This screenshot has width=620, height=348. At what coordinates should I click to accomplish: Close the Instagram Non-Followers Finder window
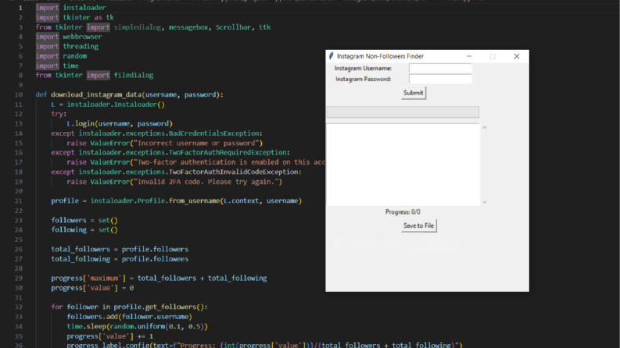point(517,56)
